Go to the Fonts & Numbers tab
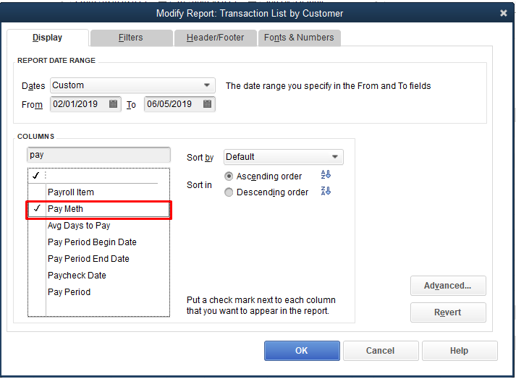The height and width of the screenshot is (379, 516). pyautogui.click(x=299, y=38)
